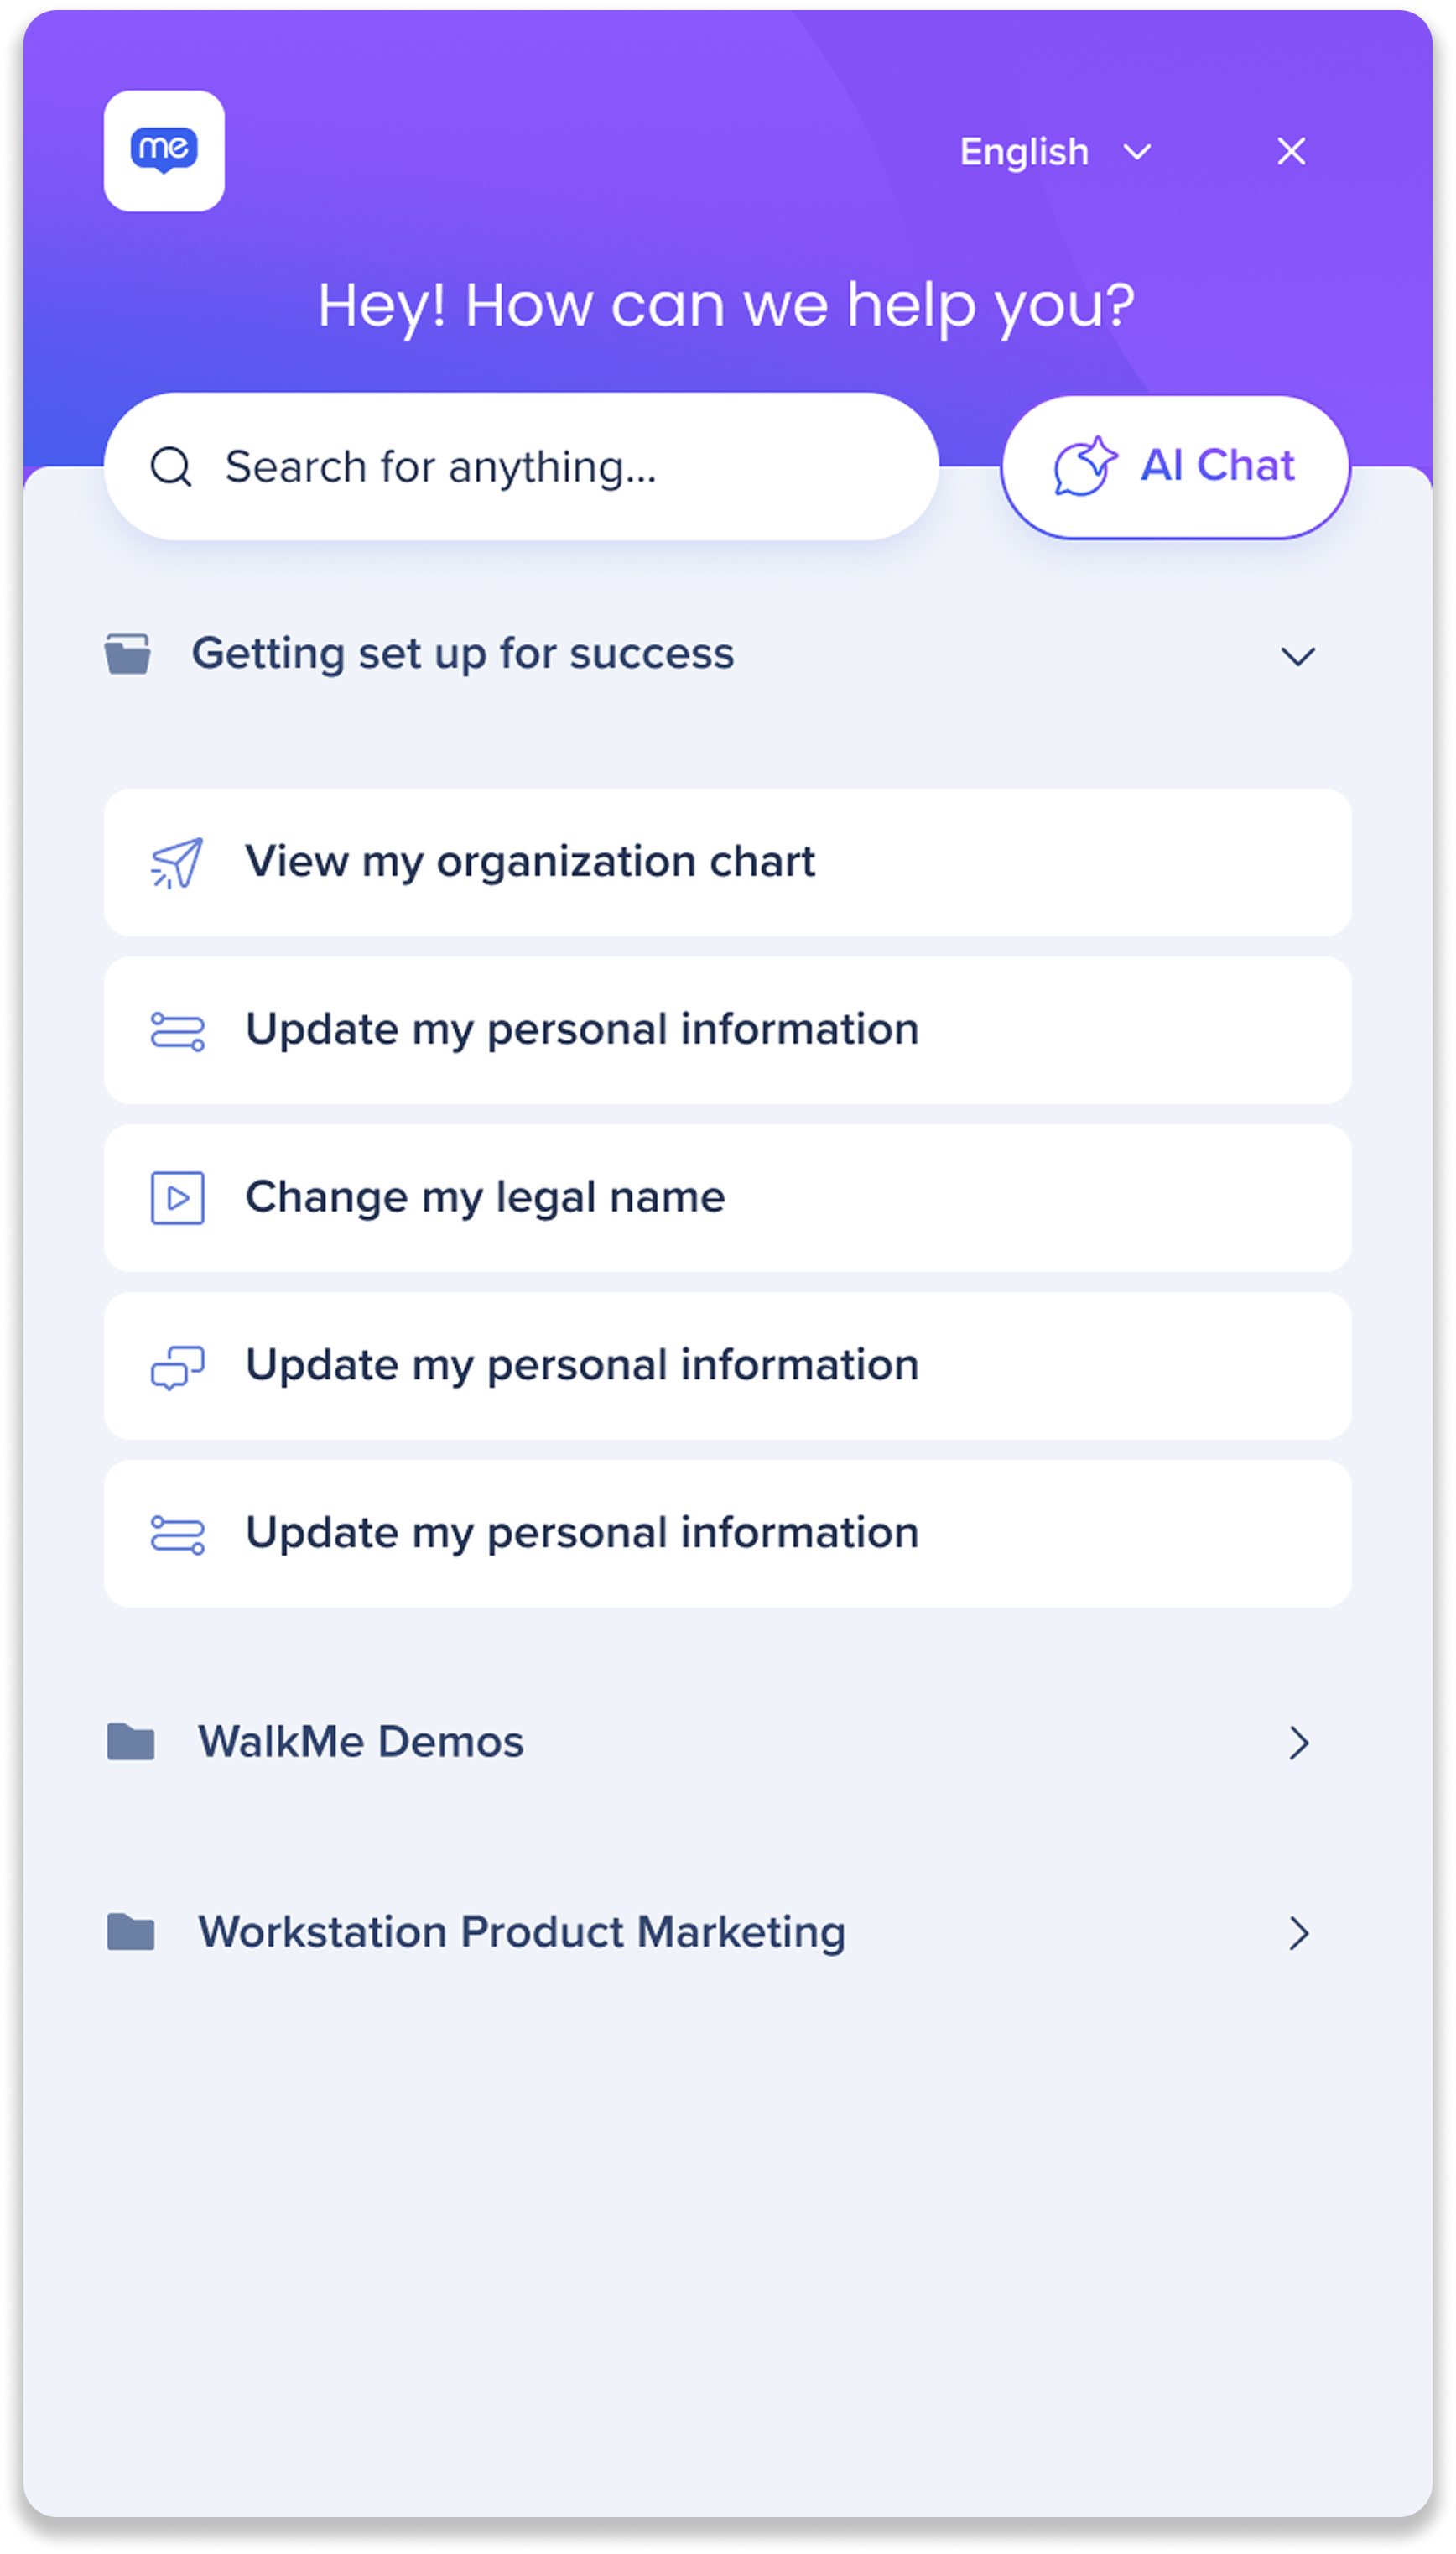This screenshot has width=1456, height=2554.
Task: Click the WalkMe Demos folder icon
Action: pyautogui.click(x=131, y=1743)
